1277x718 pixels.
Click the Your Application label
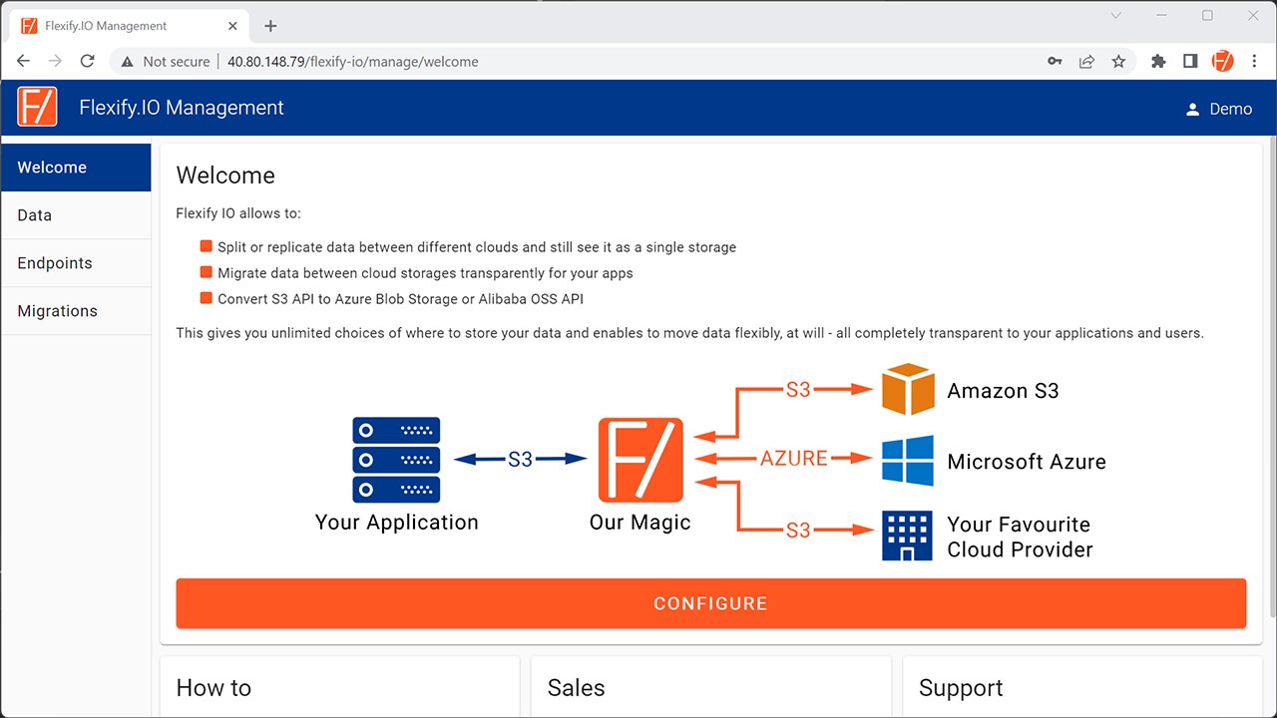coord(396,523)
